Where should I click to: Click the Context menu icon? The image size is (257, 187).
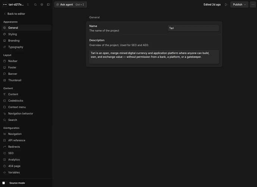click(x=4, y=107)
